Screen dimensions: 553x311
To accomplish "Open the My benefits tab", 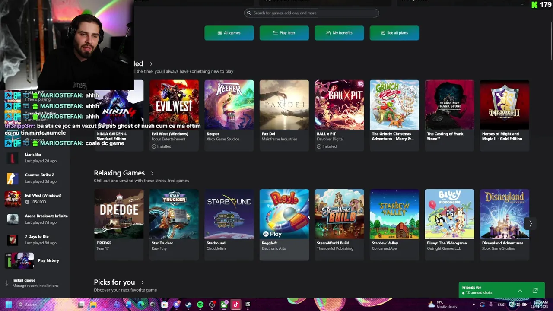I will pyautogui.click(x=339, y=33).
